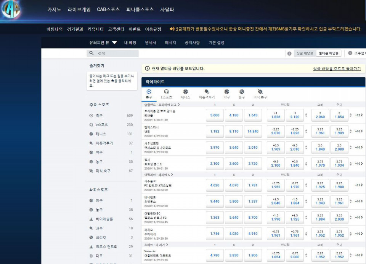Screen dimensions: 366x264
Task: Select the 농구 basketball icon tab
Action: click(x=242, y=92)
